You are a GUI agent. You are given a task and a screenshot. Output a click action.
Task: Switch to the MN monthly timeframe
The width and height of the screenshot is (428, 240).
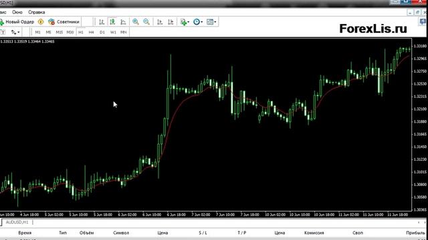[123, 32]
